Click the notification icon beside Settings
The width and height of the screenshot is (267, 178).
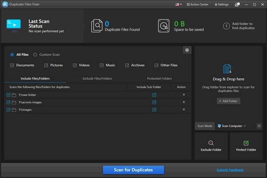[x=237, y=4]
